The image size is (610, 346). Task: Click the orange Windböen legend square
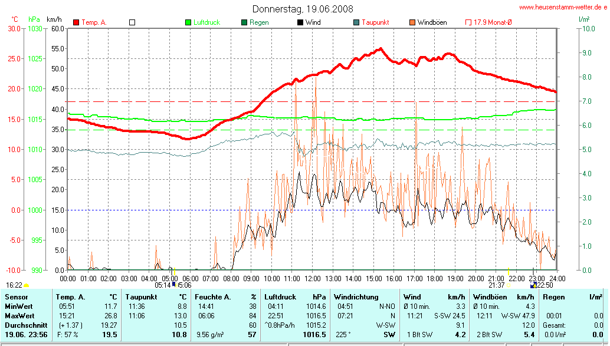pyautogui.click(x=412, y=22)
